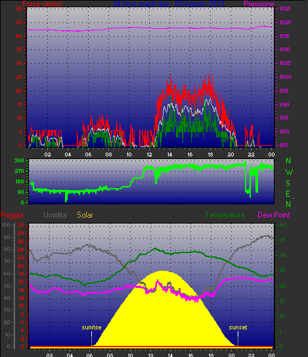Click the 06 hour label on wind graph

point(88,155)
